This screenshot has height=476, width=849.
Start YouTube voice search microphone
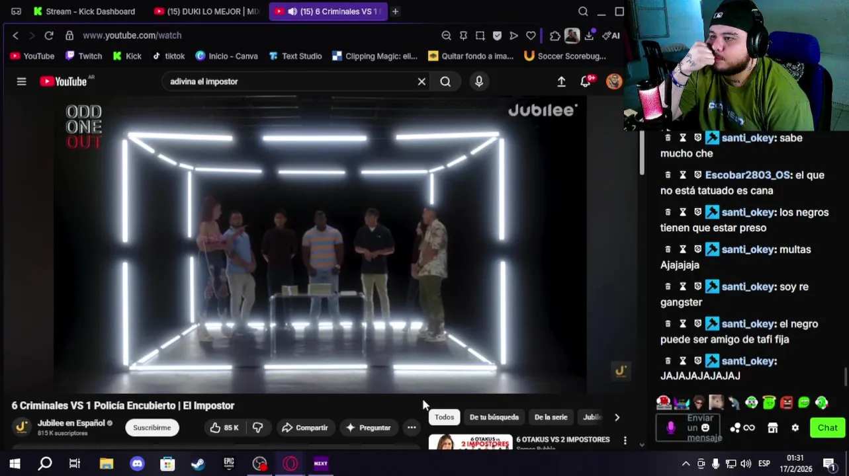(x=479, y=81)
